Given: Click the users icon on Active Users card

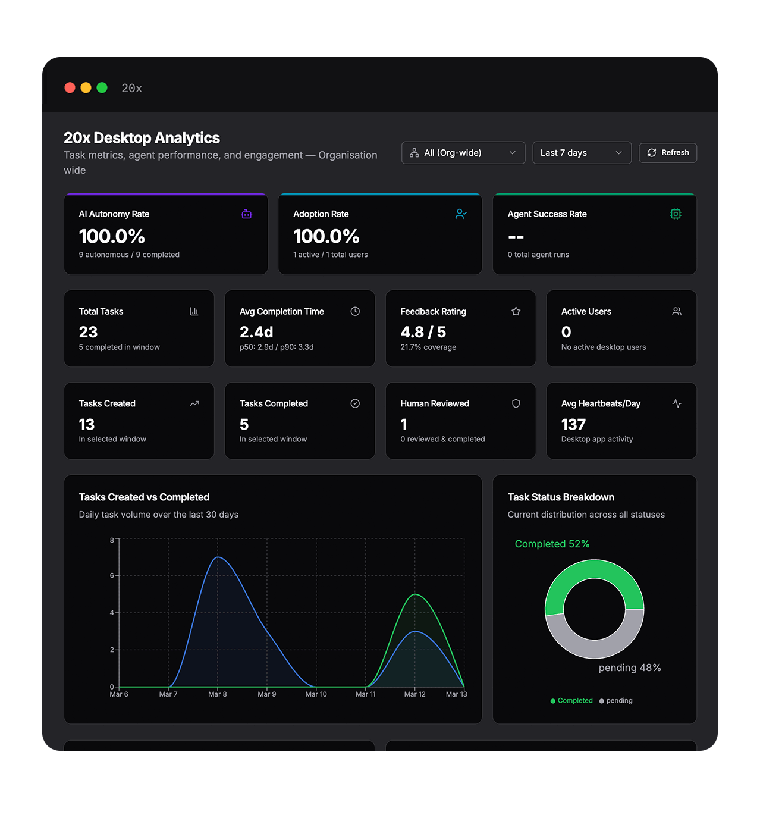Looking at the screenshot, I should pyautogui.click(x=677, y=311).
